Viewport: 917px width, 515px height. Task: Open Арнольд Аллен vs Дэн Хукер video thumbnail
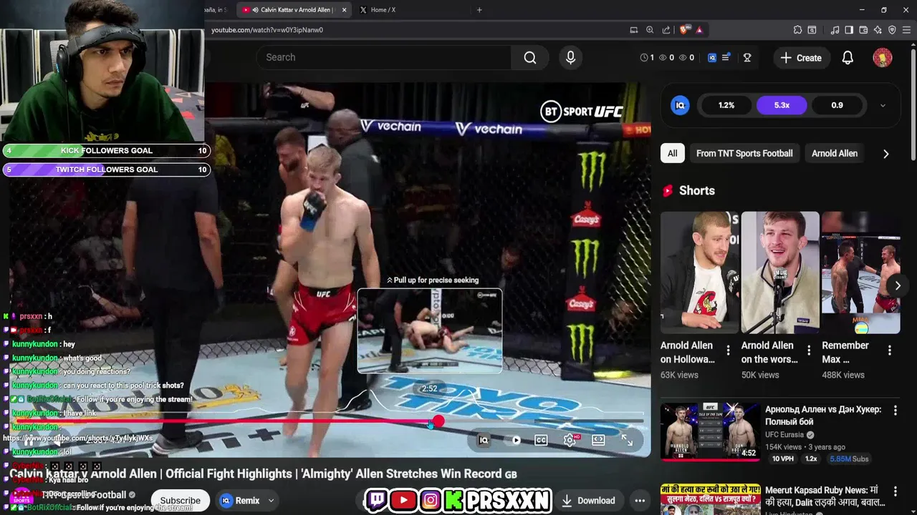point(710,431)
